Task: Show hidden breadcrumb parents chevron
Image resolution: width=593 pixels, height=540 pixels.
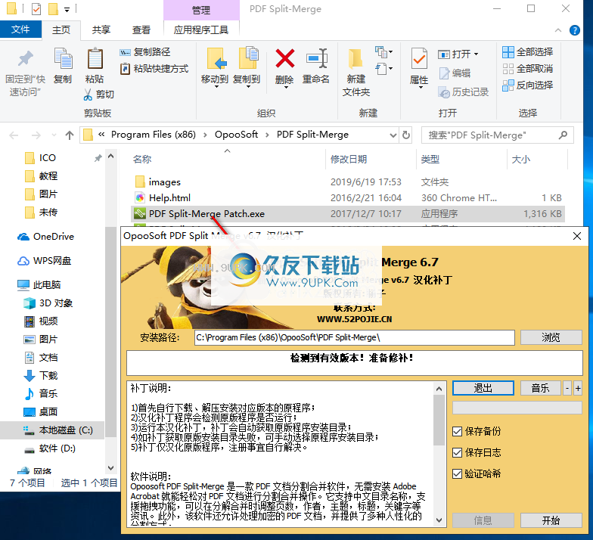Action: tap(101, 135)
